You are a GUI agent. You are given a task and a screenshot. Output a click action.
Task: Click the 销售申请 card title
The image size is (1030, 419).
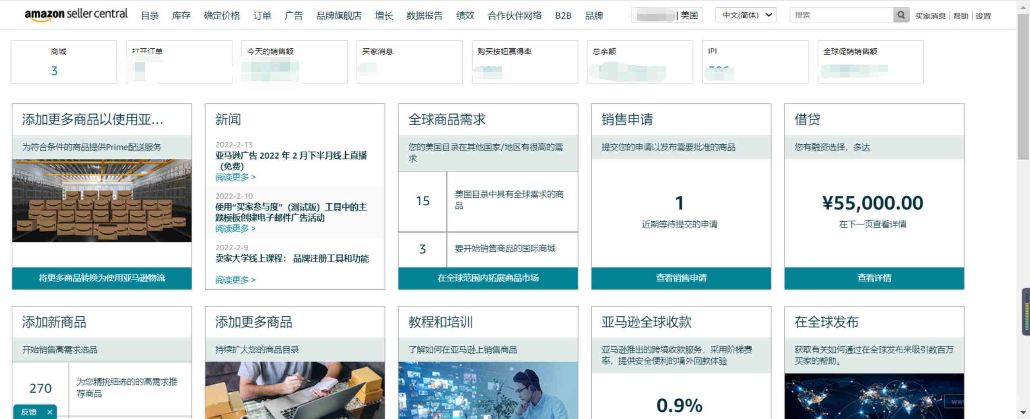click(627, 120)
